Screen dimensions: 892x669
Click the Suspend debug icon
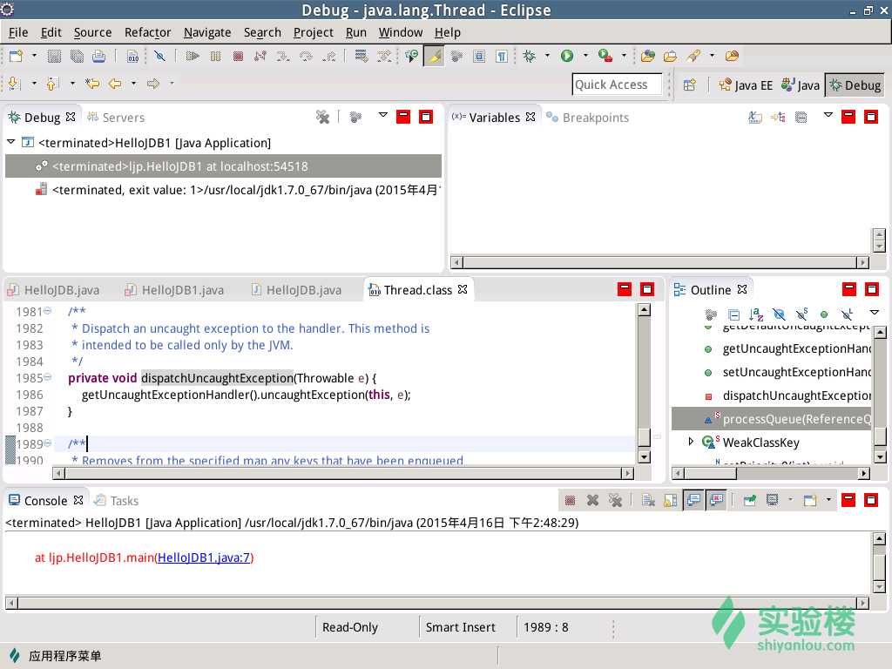coord(216,56)
